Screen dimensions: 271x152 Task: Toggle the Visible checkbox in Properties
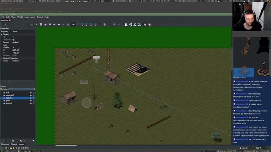(x=14, y=48)
